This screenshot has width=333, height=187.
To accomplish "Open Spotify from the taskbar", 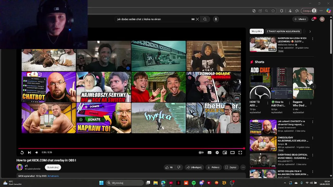I will coord(194,183).
